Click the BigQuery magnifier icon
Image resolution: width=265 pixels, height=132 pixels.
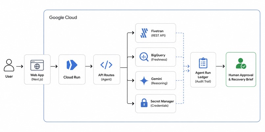(144, 57)
